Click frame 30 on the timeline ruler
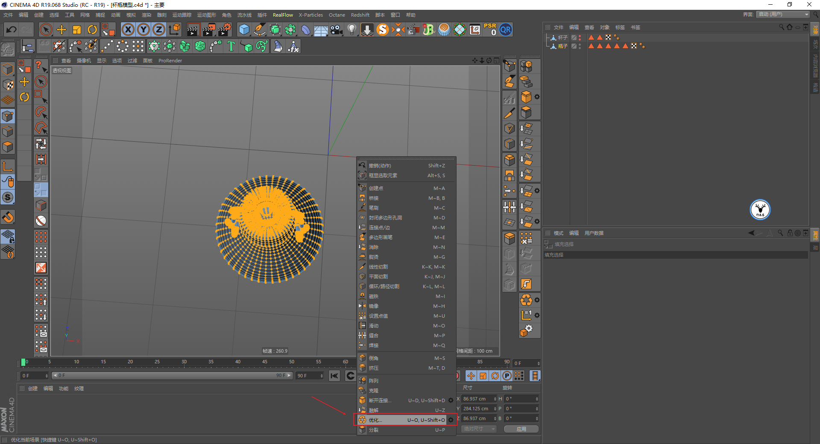This screenshot has height=444, width=820. 184,362
